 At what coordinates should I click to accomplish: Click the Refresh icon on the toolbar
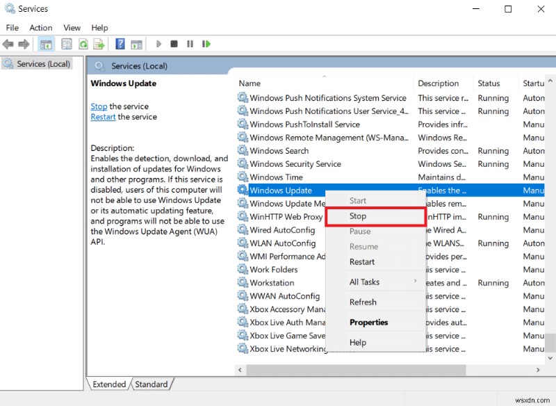[x=82, y=44]
